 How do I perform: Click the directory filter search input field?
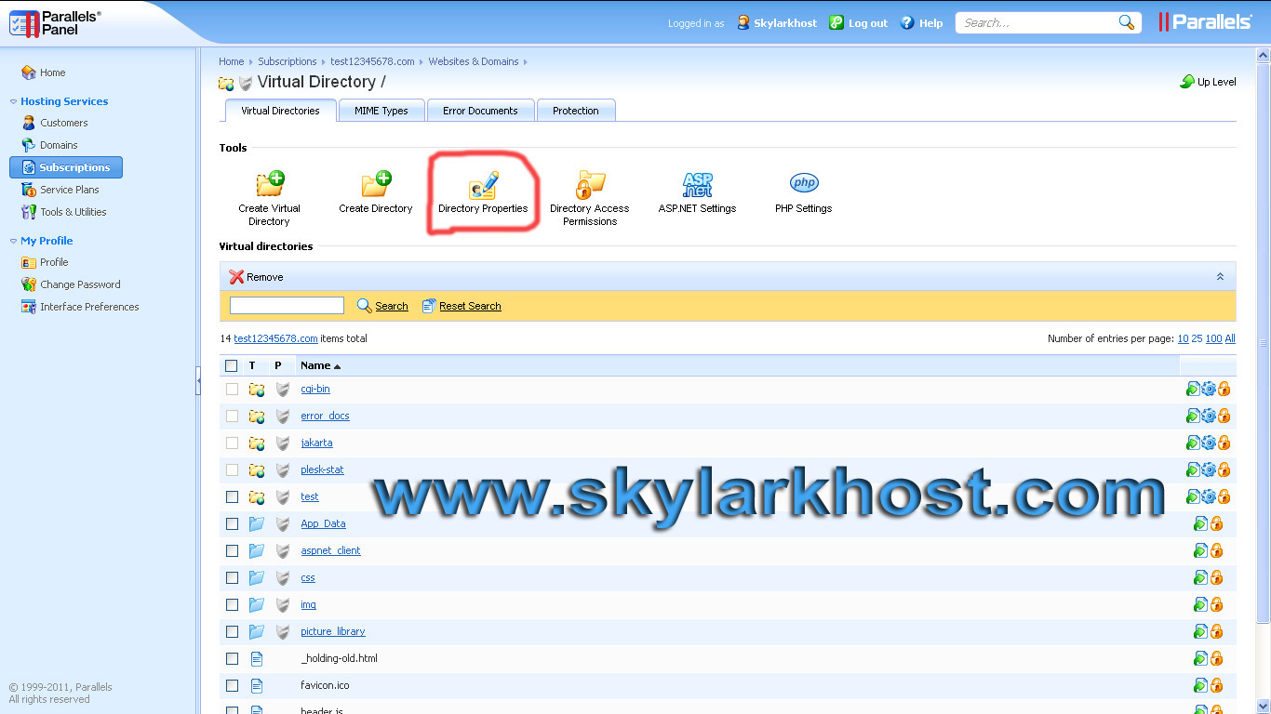tap(287, 306)
